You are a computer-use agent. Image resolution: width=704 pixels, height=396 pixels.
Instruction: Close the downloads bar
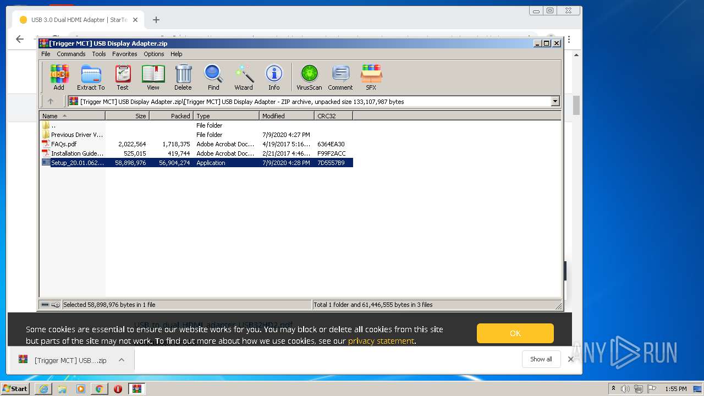point(571,359)
